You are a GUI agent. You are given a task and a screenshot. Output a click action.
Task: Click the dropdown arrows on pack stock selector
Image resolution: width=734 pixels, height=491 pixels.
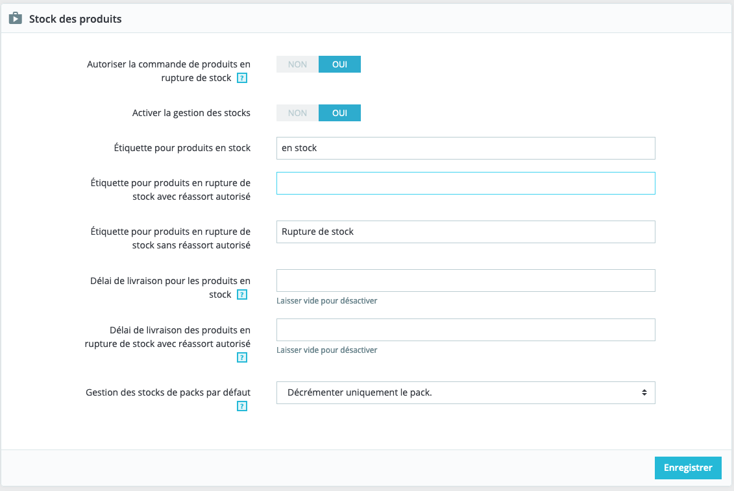(644, 392)
